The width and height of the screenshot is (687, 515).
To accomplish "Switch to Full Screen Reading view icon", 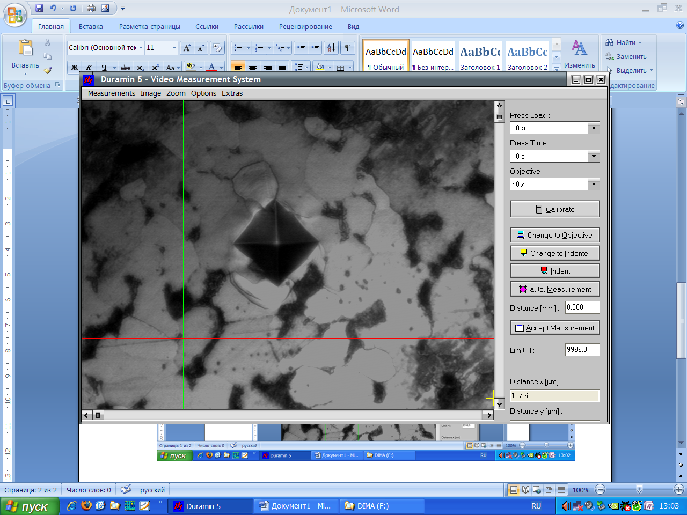I will click(525, 490).
